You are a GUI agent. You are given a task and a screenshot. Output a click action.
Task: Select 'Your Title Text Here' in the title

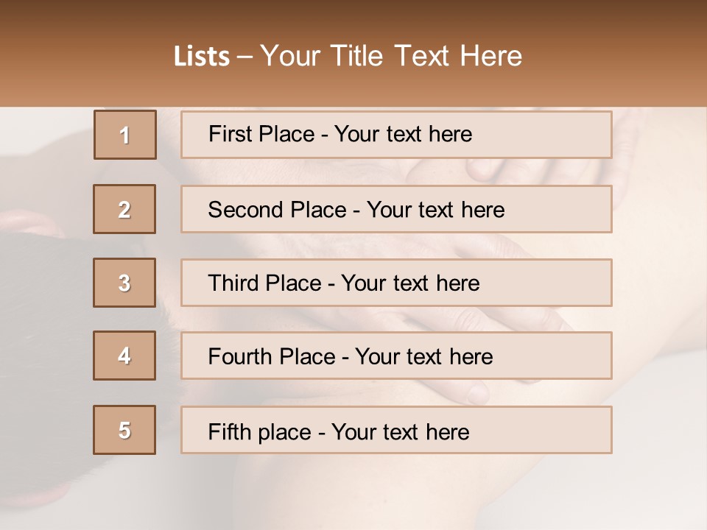coord(391,56)
